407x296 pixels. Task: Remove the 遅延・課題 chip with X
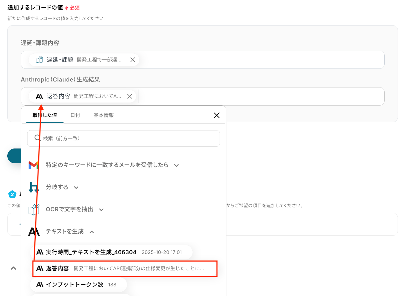(133, 60)
